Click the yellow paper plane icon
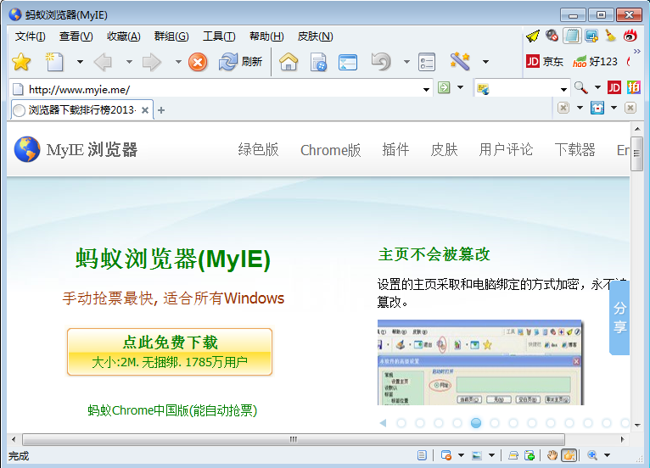650x468 pixels. [533, 36]
